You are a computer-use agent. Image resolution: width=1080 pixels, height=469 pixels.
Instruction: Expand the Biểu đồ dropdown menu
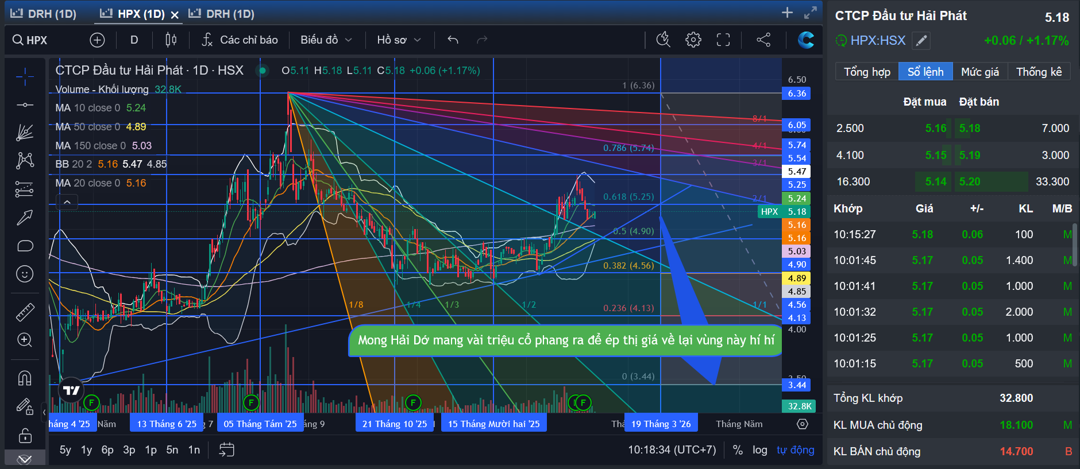[x=326, y=40]
